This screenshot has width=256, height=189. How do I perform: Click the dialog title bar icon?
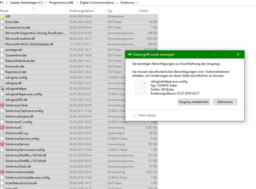point(130,54)
